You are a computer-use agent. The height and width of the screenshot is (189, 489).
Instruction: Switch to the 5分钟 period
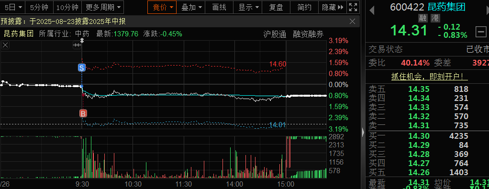(x=39, y=7)
